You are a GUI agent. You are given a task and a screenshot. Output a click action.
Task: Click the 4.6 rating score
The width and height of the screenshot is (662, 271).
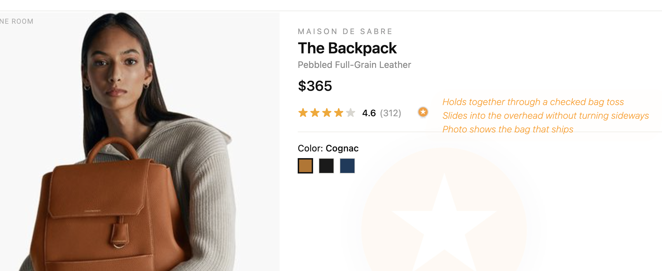click(369, 113)
